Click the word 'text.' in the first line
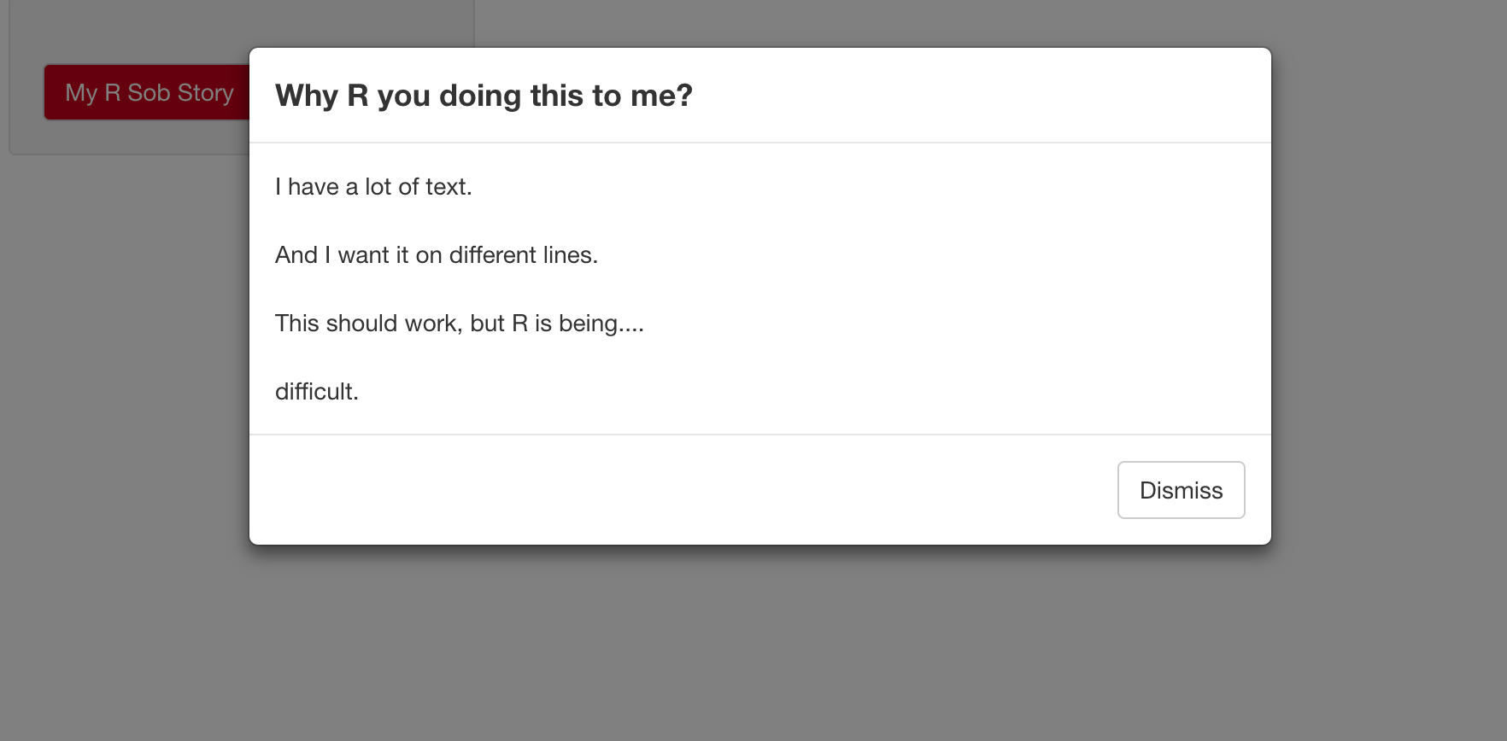This screenshot has width=1507, height=741. tap(449, 187)
